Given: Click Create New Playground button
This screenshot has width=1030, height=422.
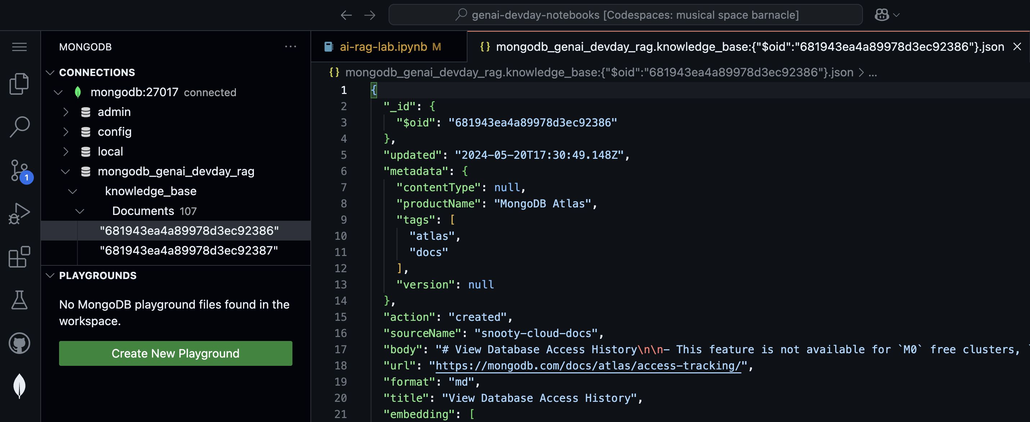Looking at the screenshot, I should point(175,353).
